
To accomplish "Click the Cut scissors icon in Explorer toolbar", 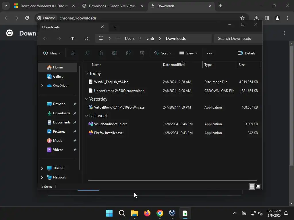I will [x=73, y=53].
